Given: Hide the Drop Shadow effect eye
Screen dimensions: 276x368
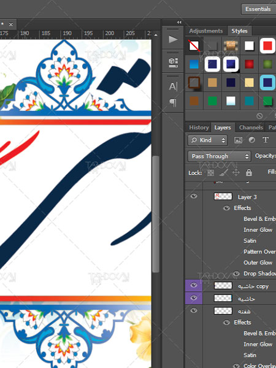Looking at the screenshot, I should point(236,274).
